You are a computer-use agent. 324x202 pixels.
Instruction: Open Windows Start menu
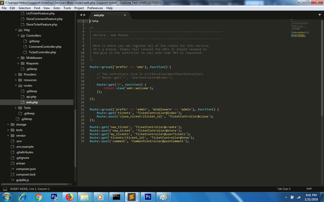click(7, 197)
